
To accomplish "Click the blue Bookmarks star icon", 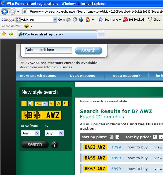I will click(101, 20).
